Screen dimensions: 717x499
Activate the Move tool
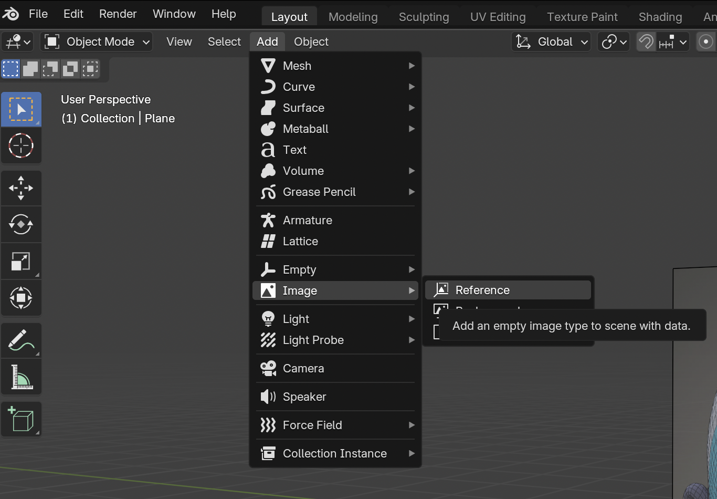tap(21, 188)
